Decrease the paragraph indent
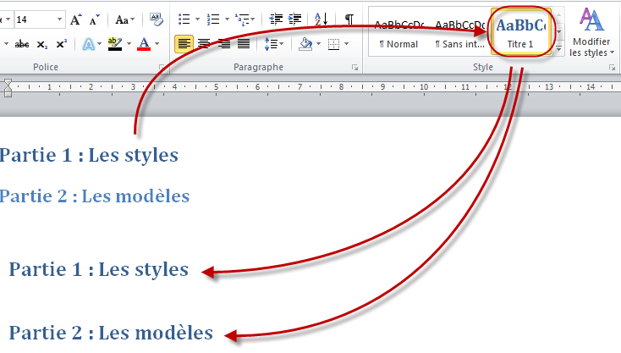This screenshot has width=621, height=353. click(x=277, y=19)
